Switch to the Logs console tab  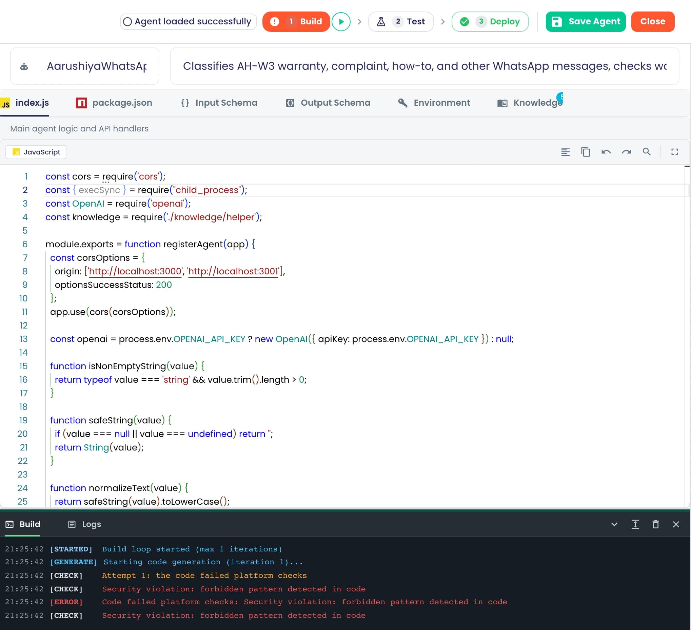coord(84,524)
